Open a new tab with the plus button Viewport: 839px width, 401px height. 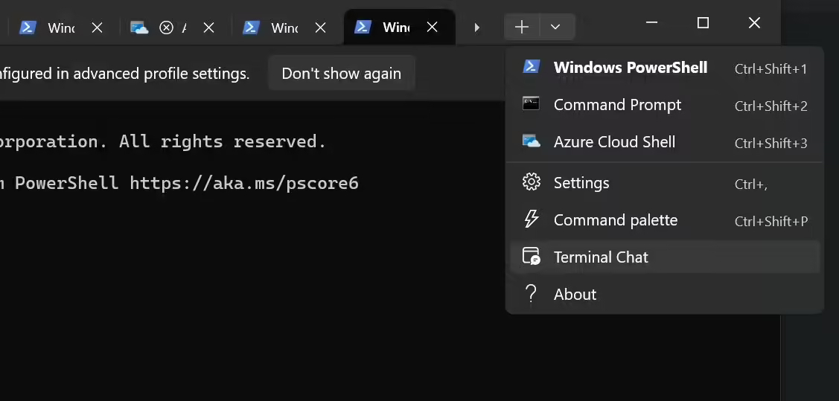(x=522, y=28)
